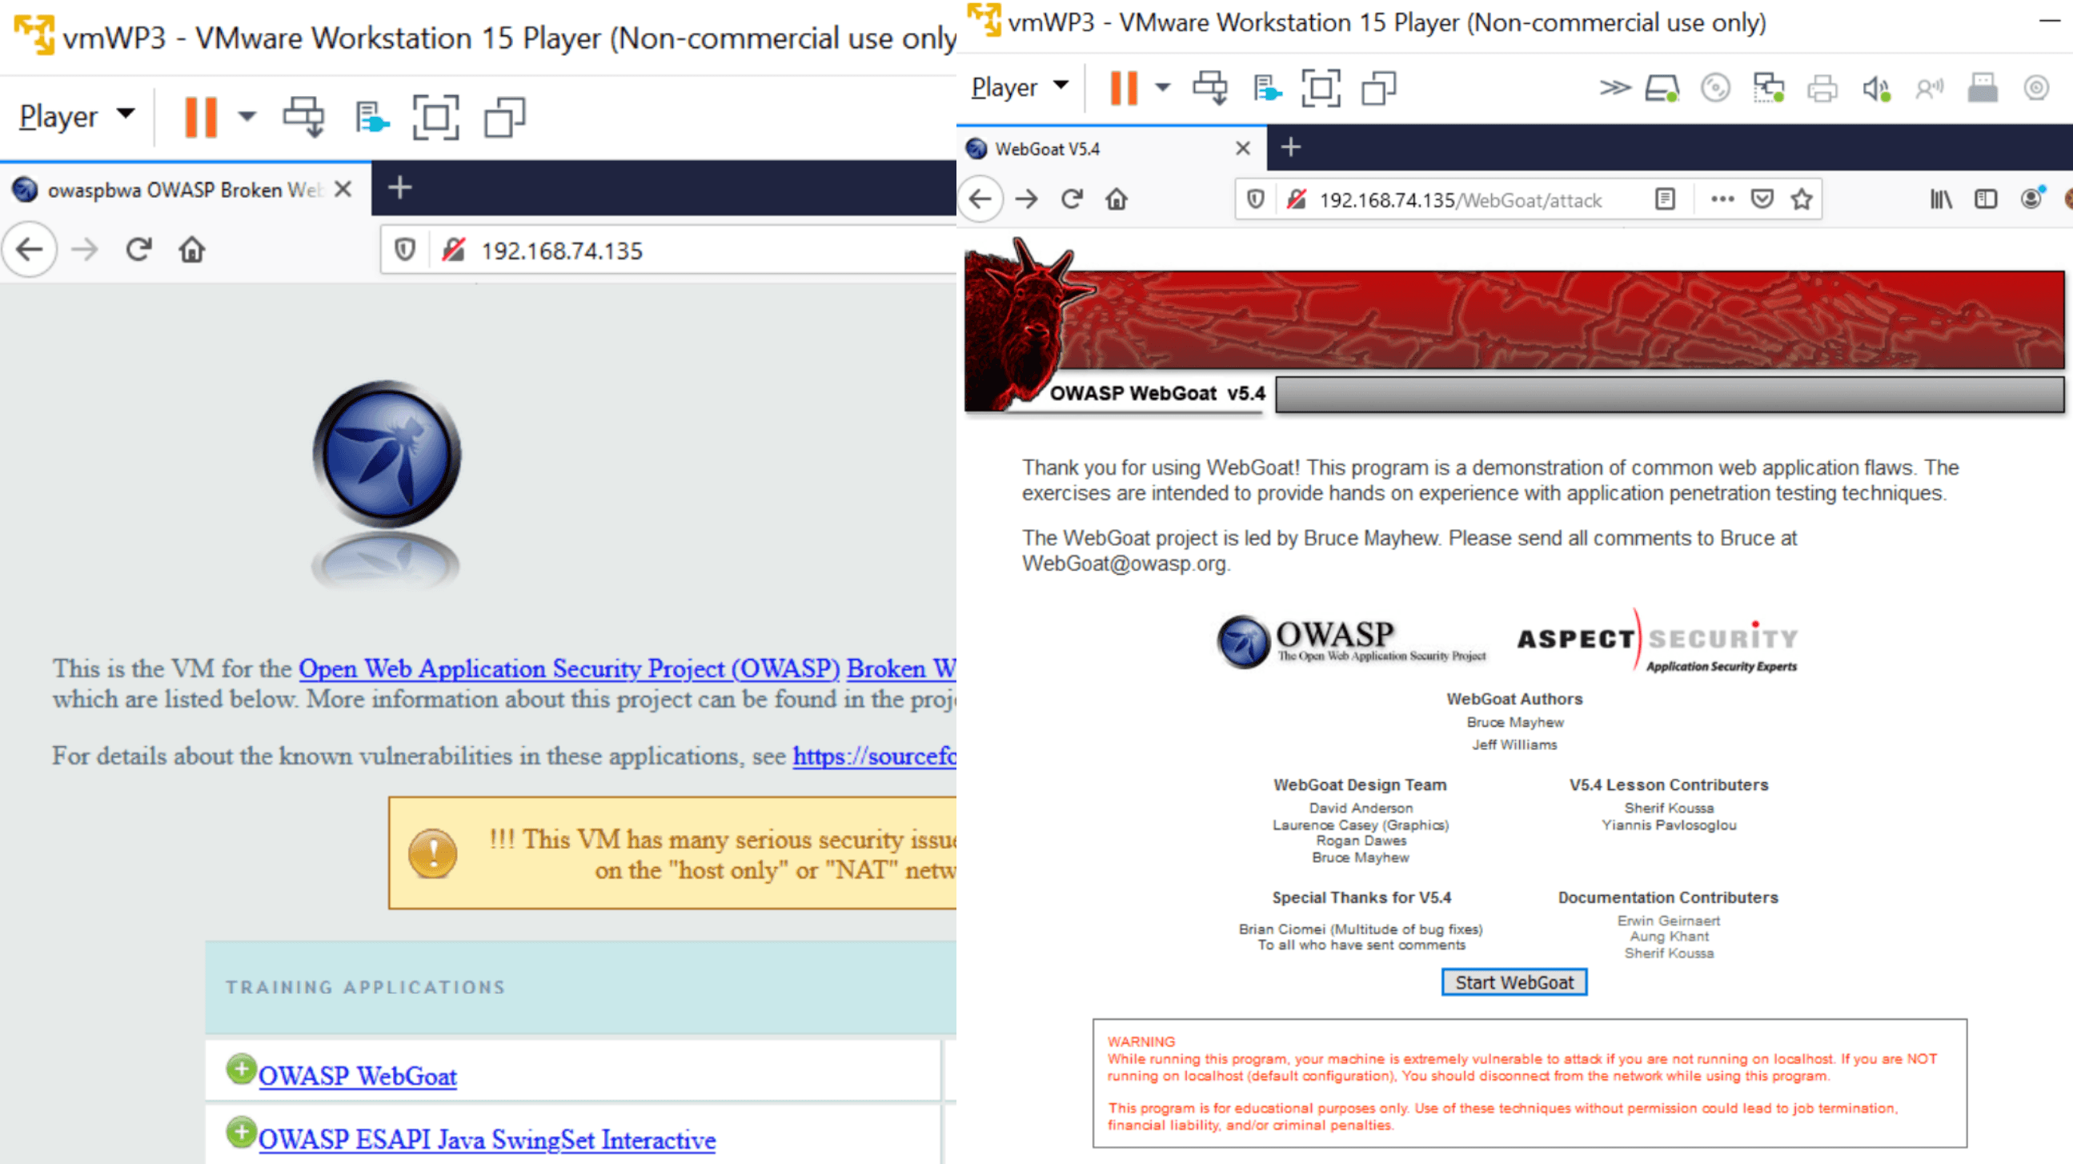Reload the owaspbwa page in left browser
The width and height of the screenshot is (2073, 1164).
[x=138, y=250]
